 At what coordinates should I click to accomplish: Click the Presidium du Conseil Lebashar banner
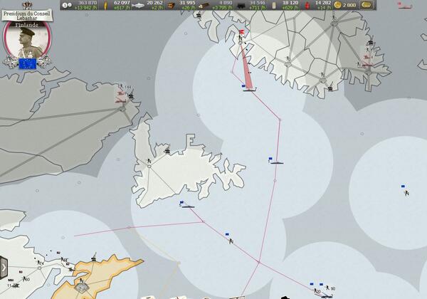[27, 16]
